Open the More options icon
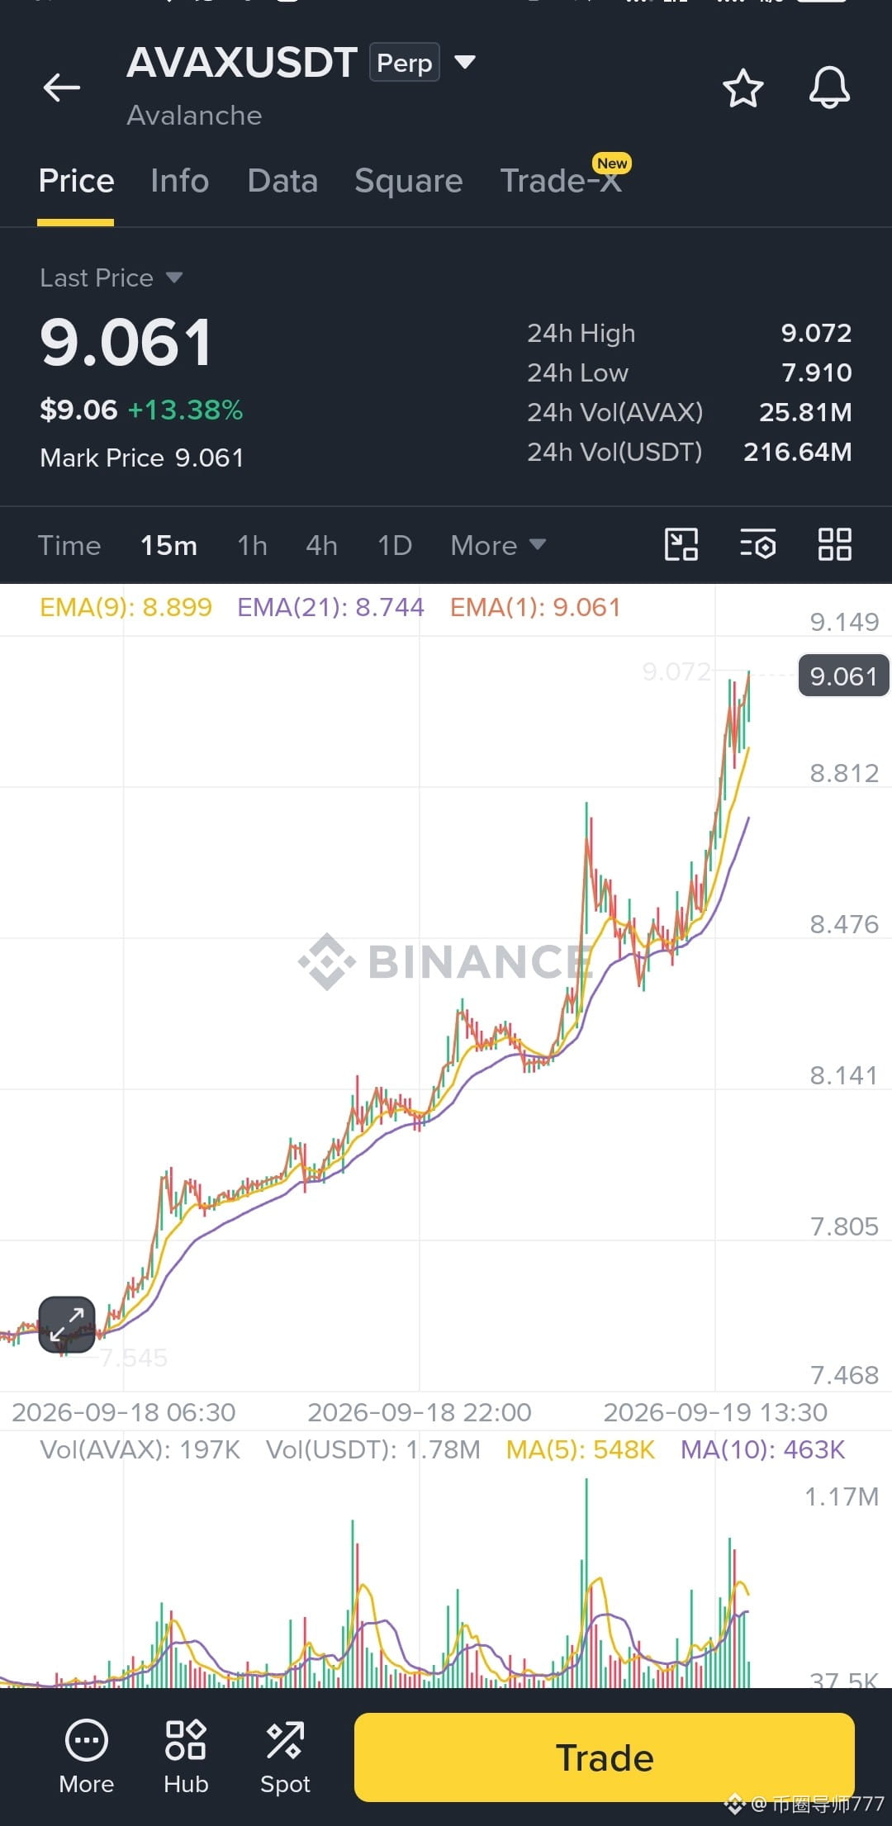 [87, 1756]
